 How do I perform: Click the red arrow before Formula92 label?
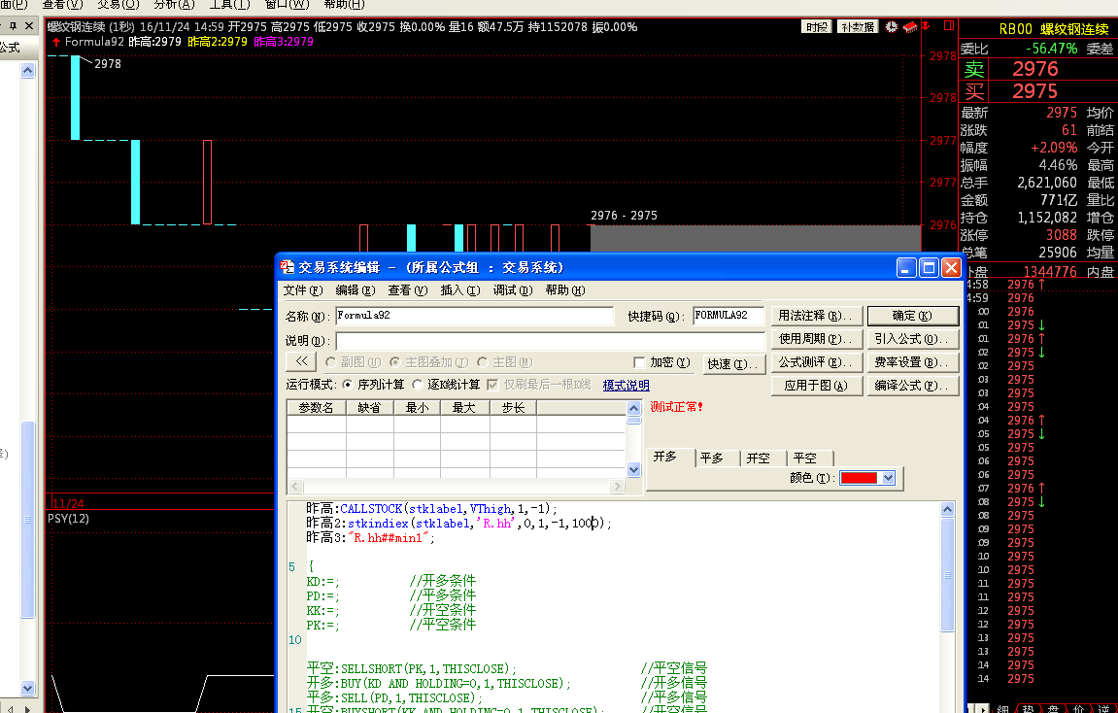coord(55,42)
